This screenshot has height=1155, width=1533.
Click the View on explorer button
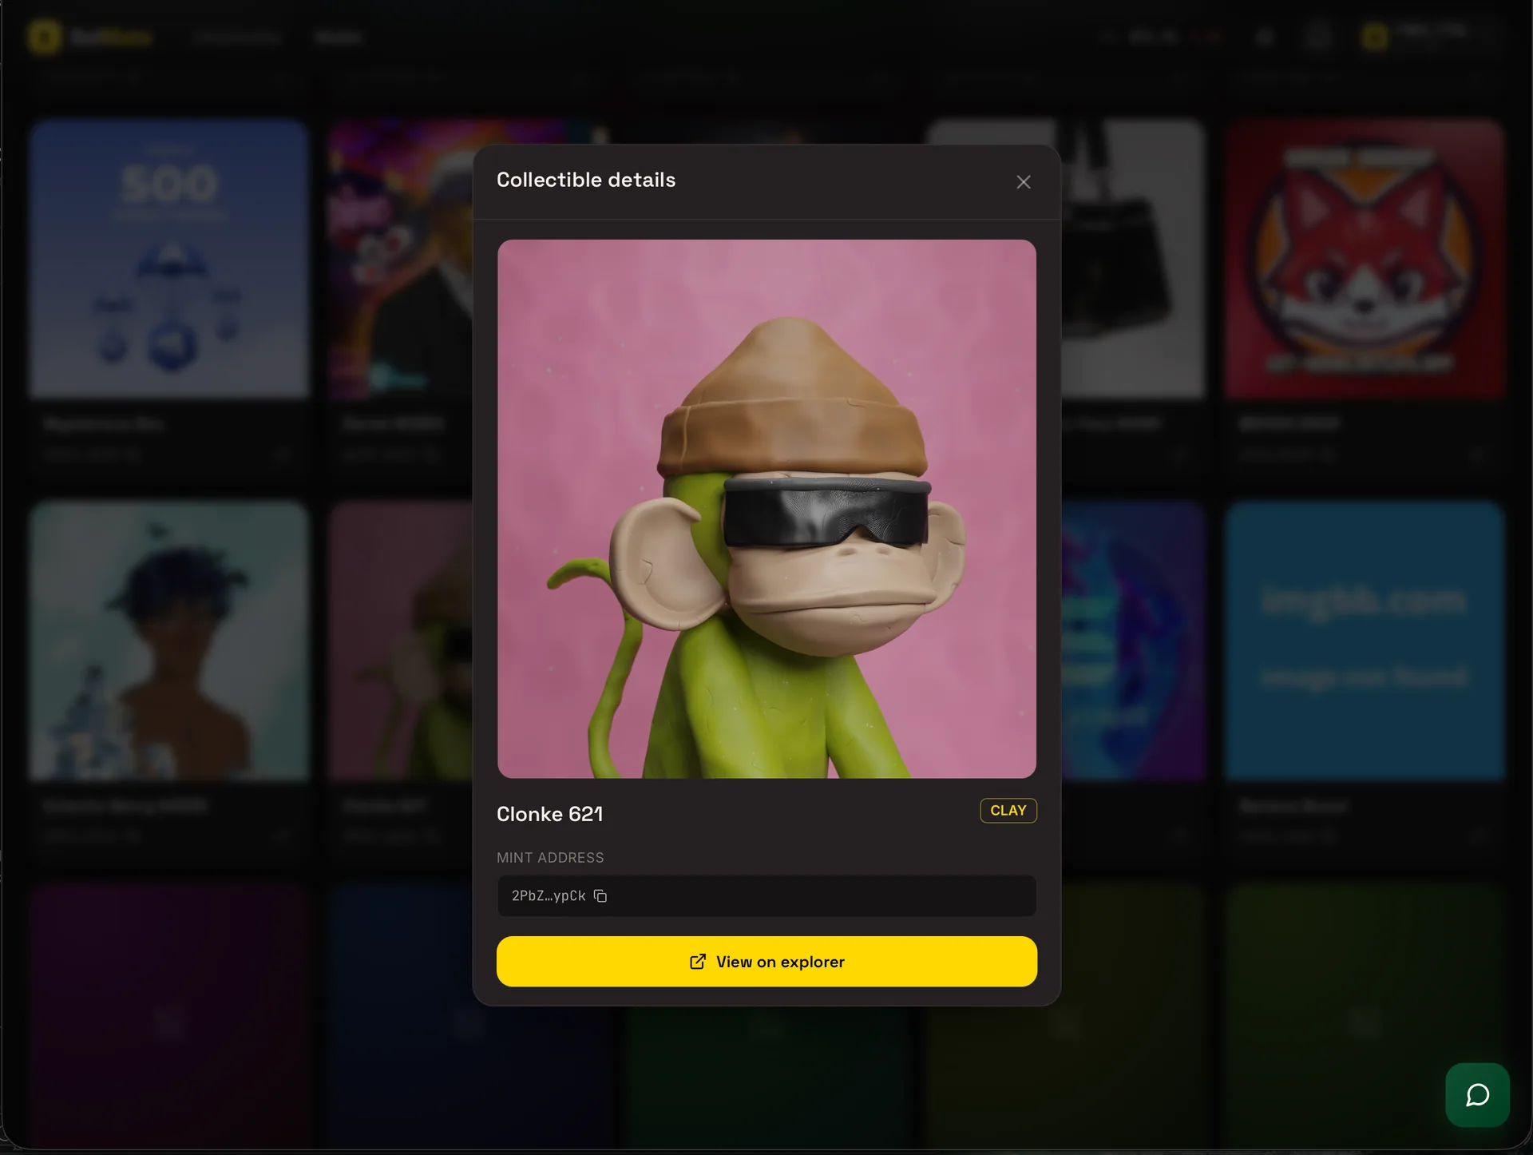766,962
